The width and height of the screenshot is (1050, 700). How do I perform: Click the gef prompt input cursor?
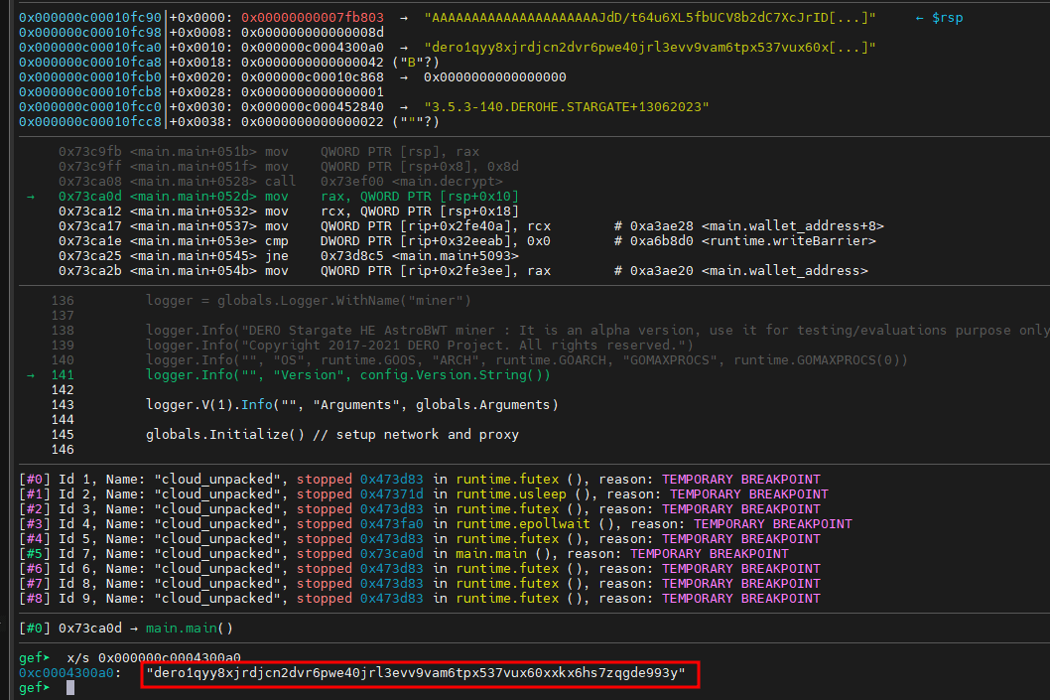(x=68, y=687)
